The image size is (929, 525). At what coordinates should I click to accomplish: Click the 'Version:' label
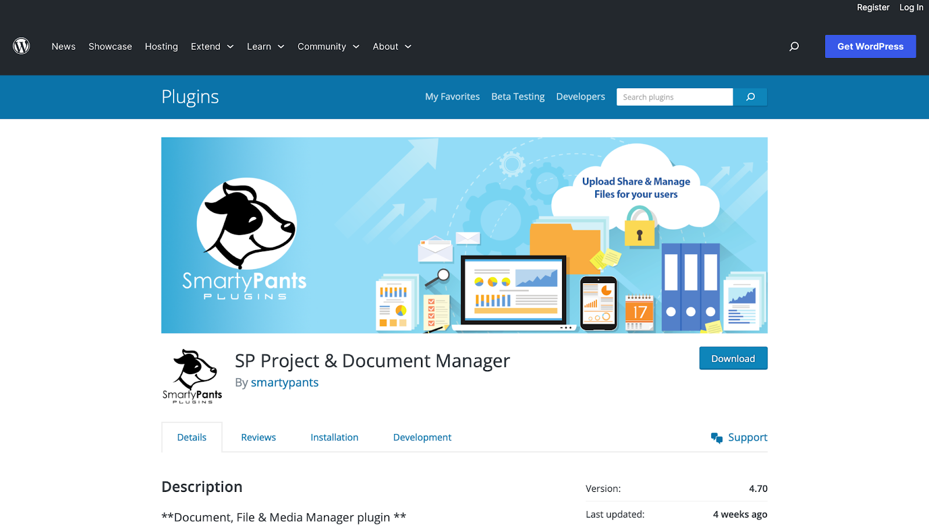click(x=603, y=488)
